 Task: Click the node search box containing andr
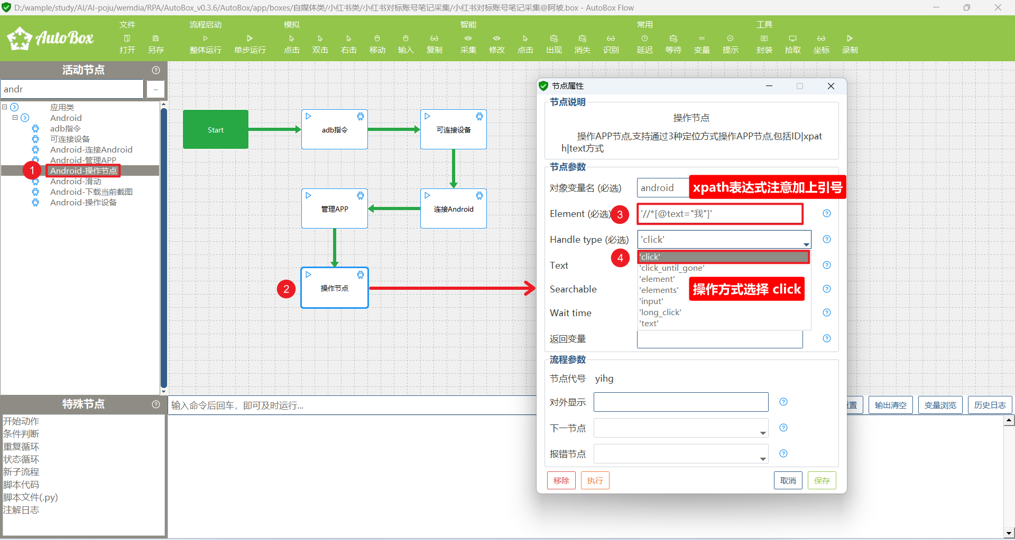pyautogui.click(x=72, y=89)
